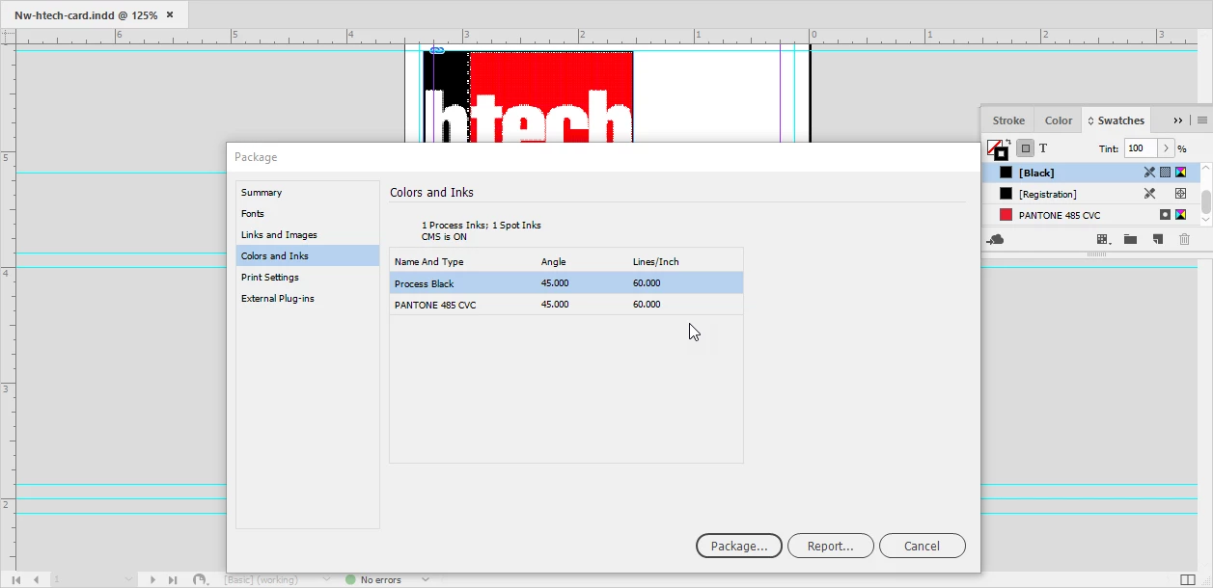The height and width of the screenshot is (588, 1213).
Task: Add swatch to CC Library cloud icon
Action: pos(996,239)
